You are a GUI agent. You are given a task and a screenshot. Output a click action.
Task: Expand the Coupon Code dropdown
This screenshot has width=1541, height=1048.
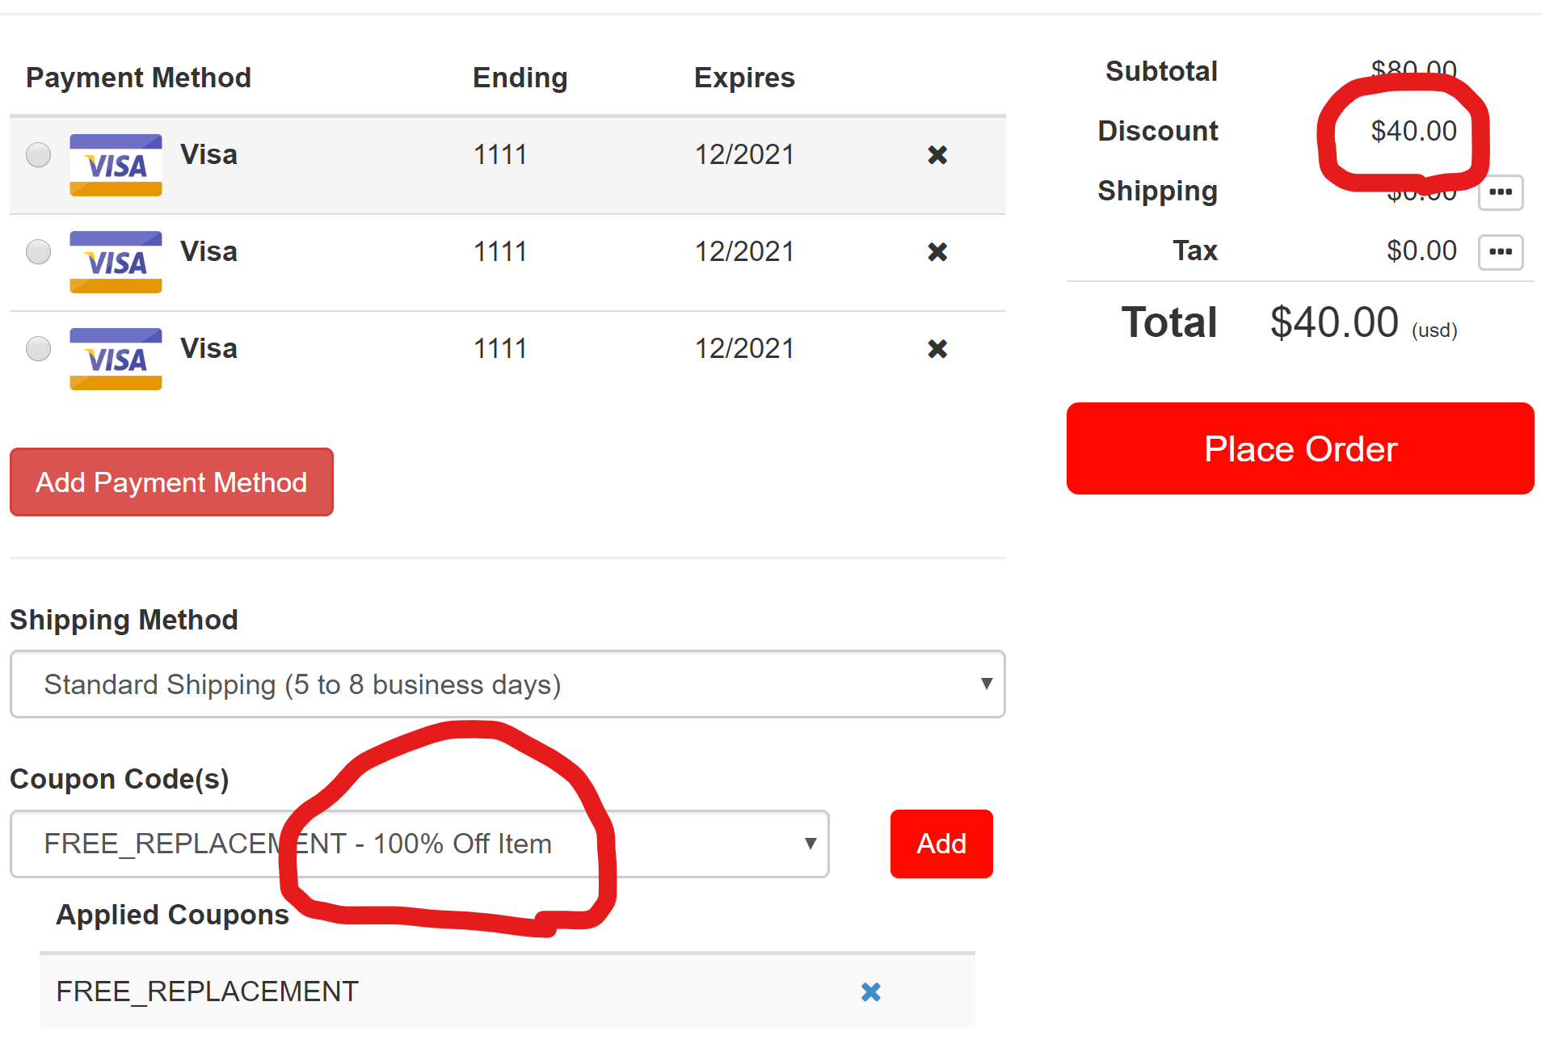419,844
